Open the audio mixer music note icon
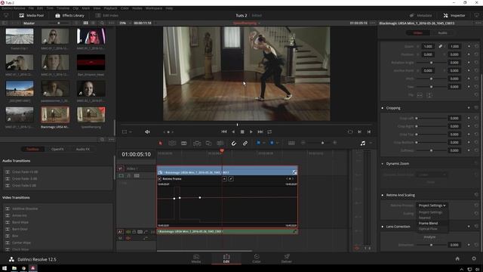Image resolution: width=483 pixels, height=272 pixels. (x=363, y=143)
